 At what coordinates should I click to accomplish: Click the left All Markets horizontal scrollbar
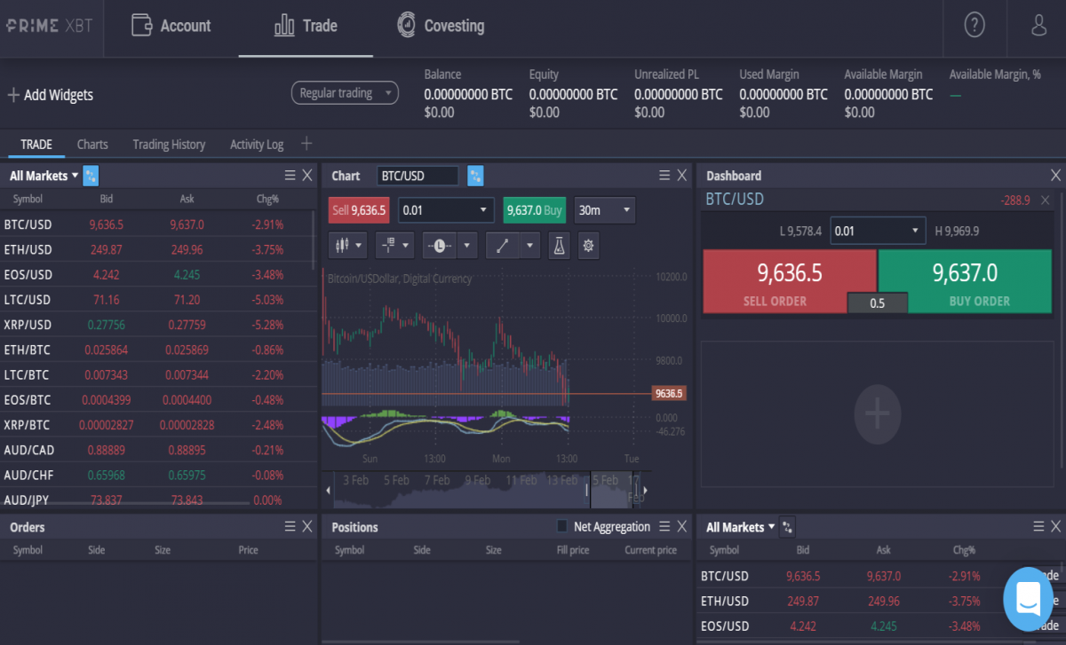click(x=127, y=505)
